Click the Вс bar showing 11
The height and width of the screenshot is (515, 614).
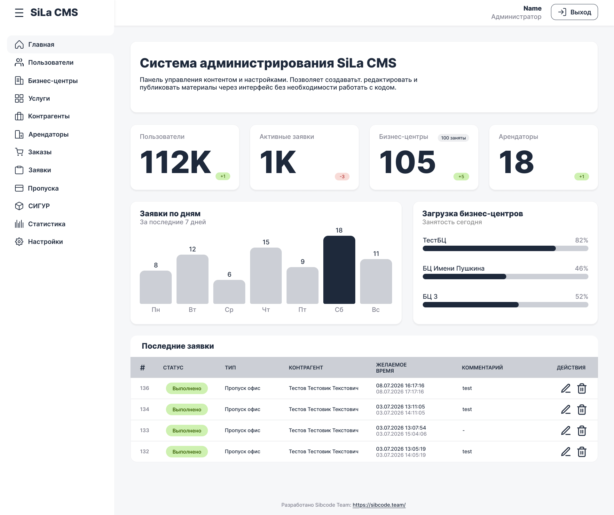[376, 281]
